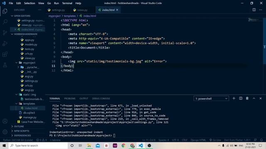Open the Explorer view in activity bar

pos(5,11)
